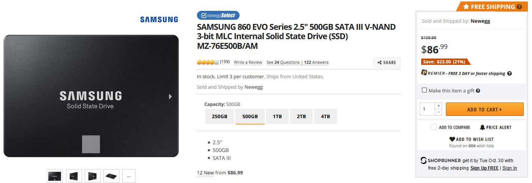Decrease quantity with the minus stepper
This screenshot has height=183, width=532.
pyautogui.click(x=438, y=112)
